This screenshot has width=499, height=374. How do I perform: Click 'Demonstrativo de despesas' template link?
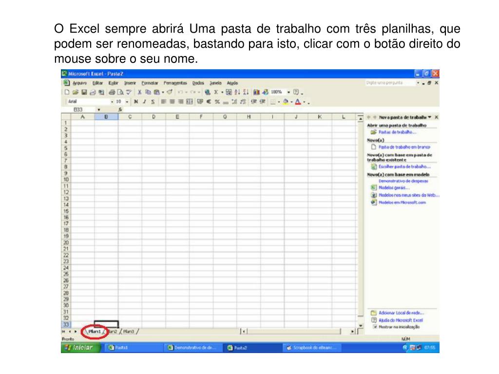click(403, 181)
